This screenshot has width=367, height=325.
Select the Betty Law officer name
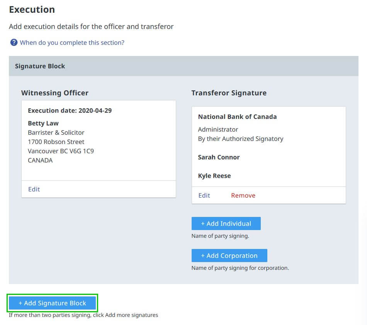(x=43, y=123)
